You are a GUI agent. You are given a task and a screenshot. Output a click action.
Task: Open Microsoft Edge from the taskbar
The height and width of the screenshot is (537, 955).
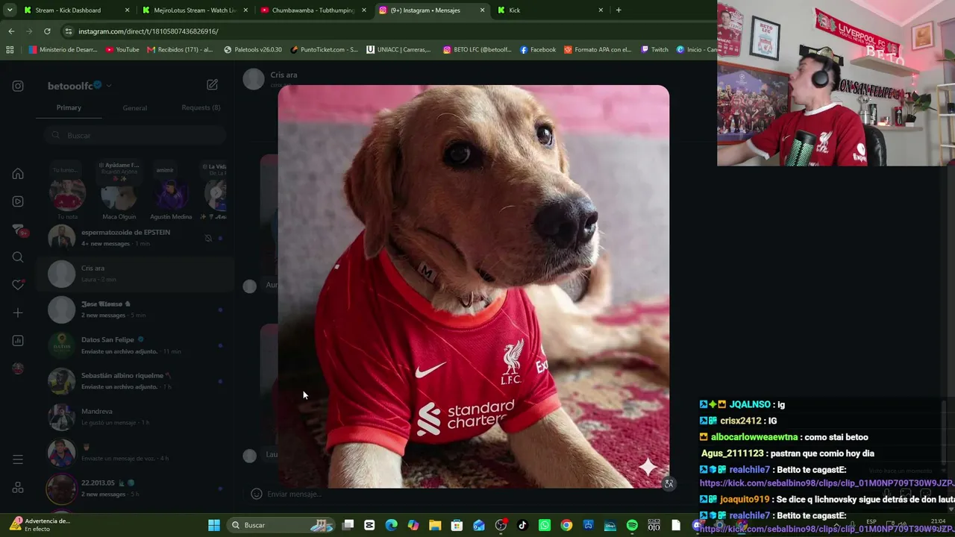tap(391, 525)
